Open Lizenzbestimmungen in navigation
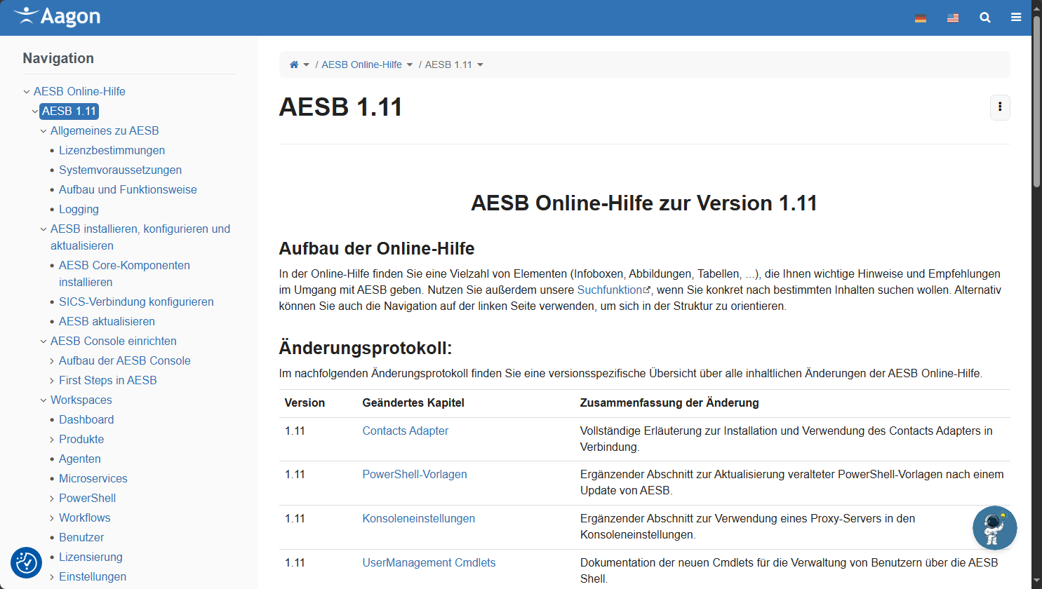The image size is (1042, 589). tap(112, 150)
